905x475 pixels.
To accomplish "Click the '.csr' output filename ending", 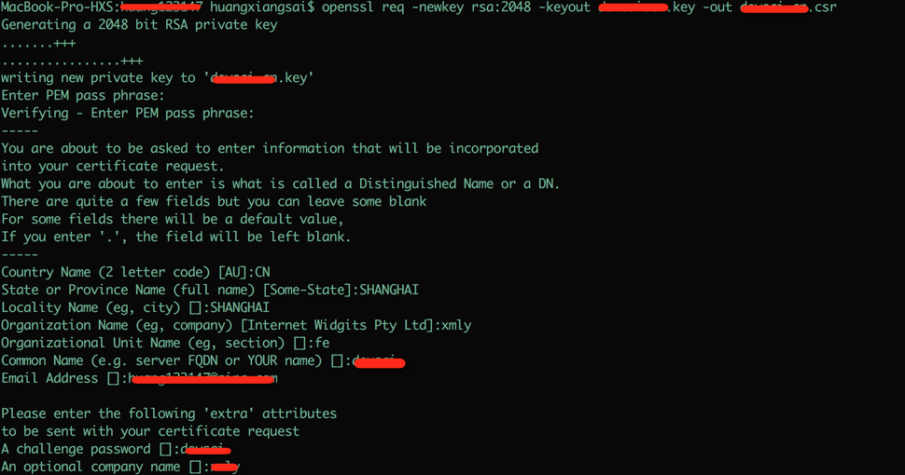I will pyautogui.click(x=822, y=8).
